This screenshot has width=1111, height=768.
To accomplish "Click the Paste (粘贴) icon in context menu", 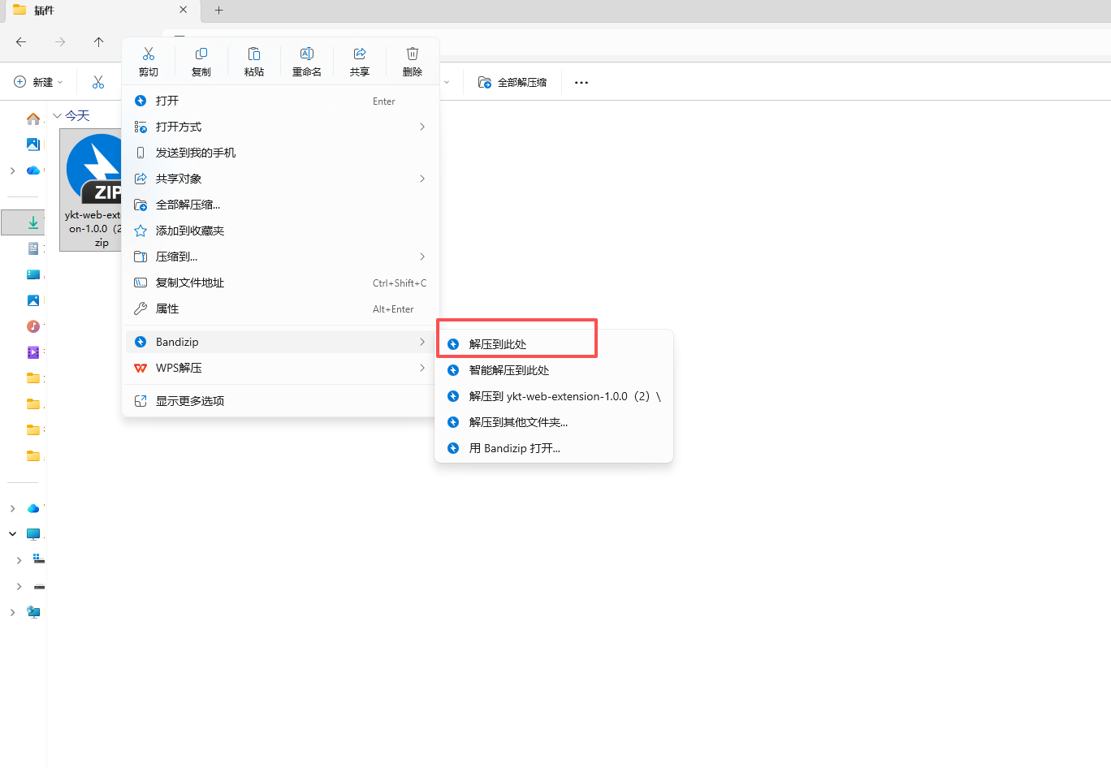I will [254, 54].
